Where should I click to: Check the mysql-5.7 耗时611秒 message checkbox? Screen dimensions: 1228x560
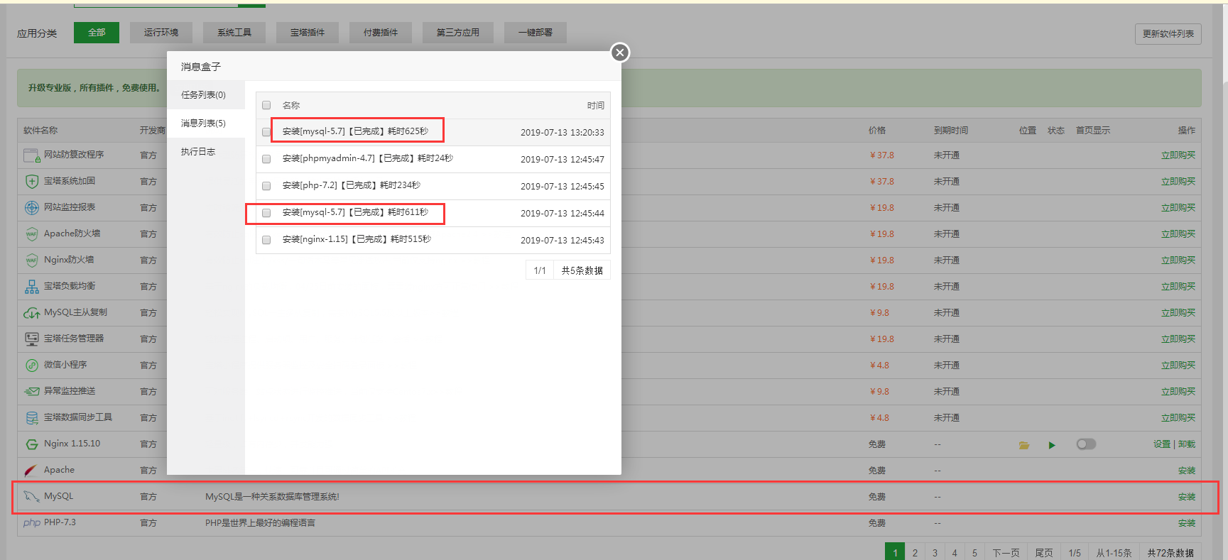266,213
